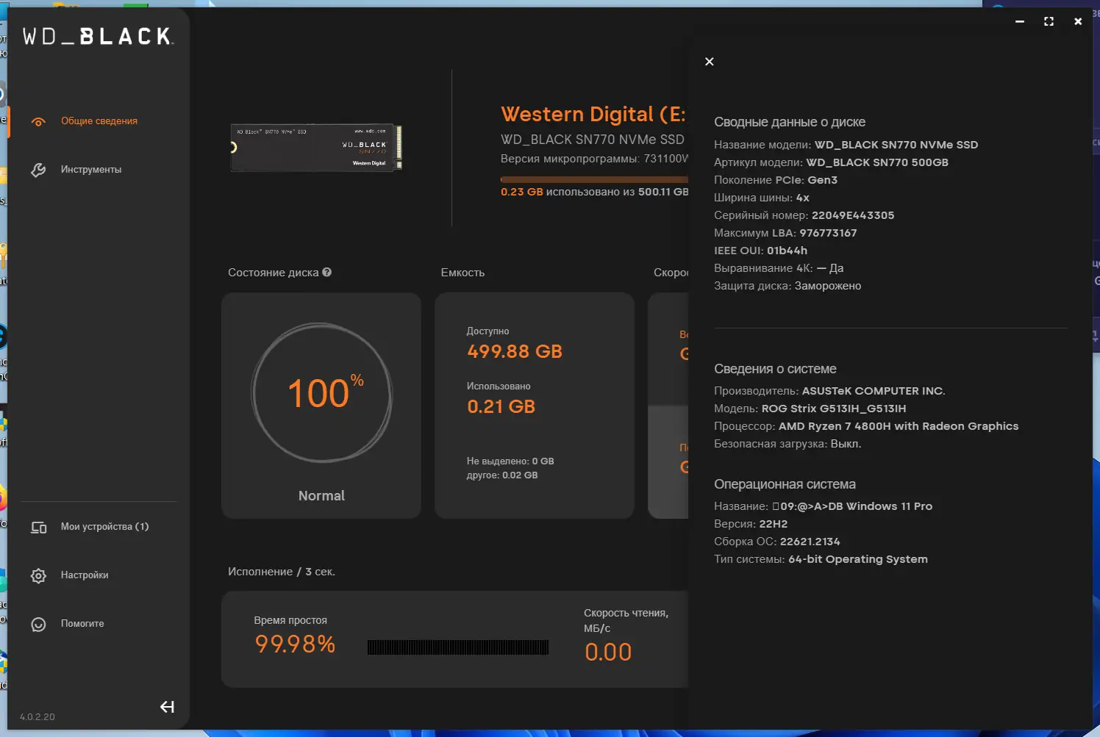Screen dimensions: 1100x737
Task: Select the Инструменты navigation entry
Action: click(92, 169)
